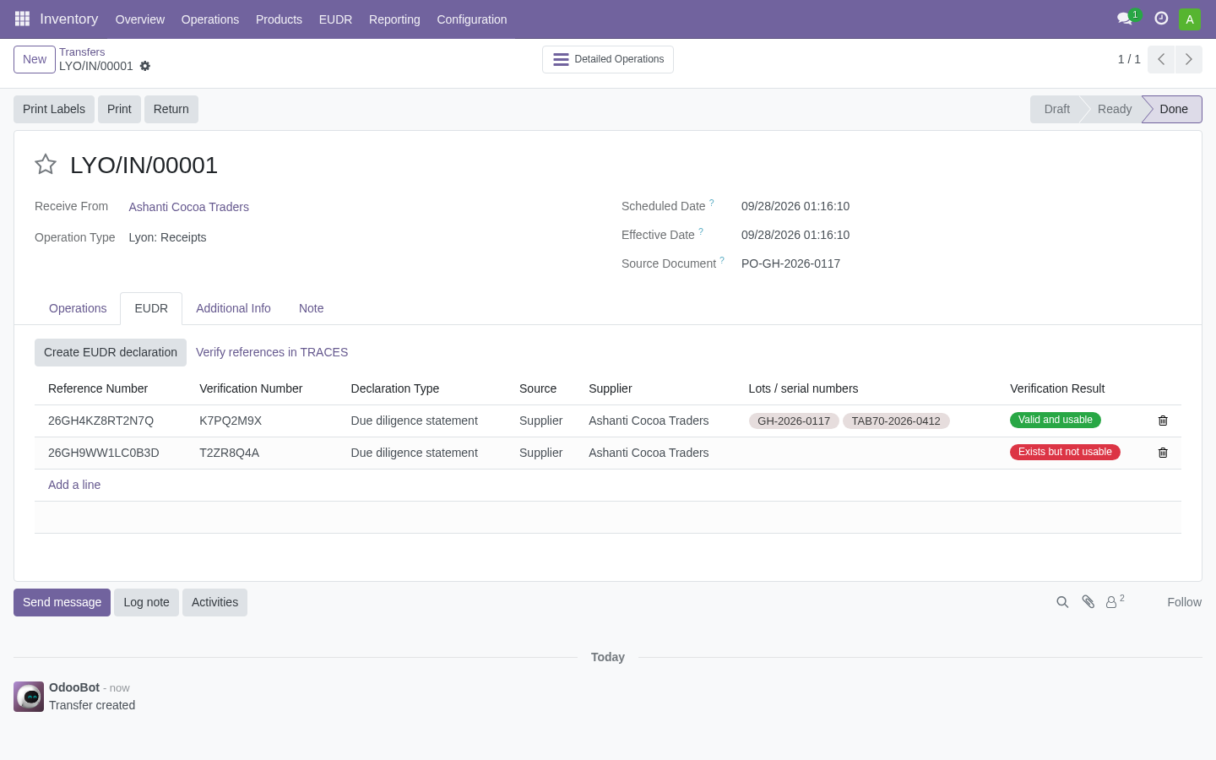Click Log note
Viewport: 1216px width, 760px height.
tap(146, 602)
